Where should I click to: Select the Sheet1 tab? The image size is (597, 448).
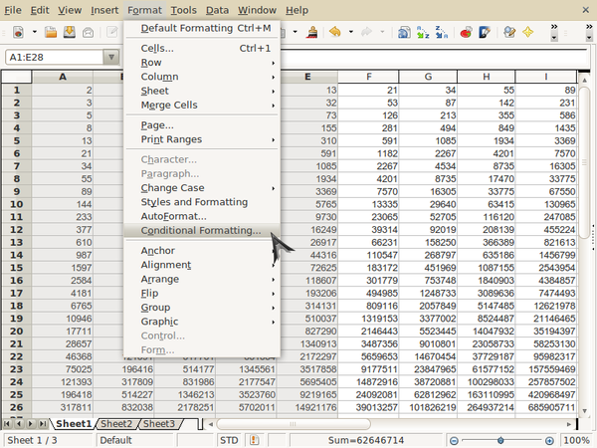(x=74, y=424)
